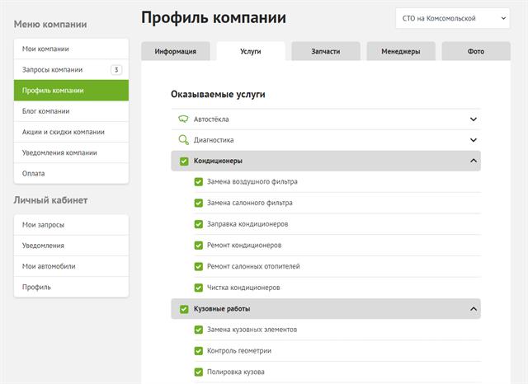Collapse the Кондиционеры section
The width and height of the screenshot is (528, 384).
473,161
